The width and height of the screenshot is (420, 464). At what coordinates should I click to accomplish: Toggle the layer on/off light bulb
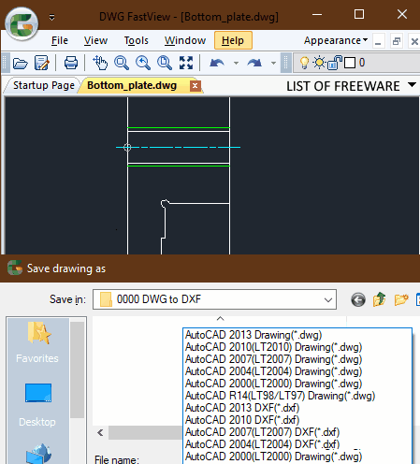pyautogui.click(x=304, y=63)
